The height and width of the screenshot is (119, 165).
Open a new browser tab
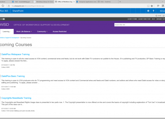pos(120,2)
